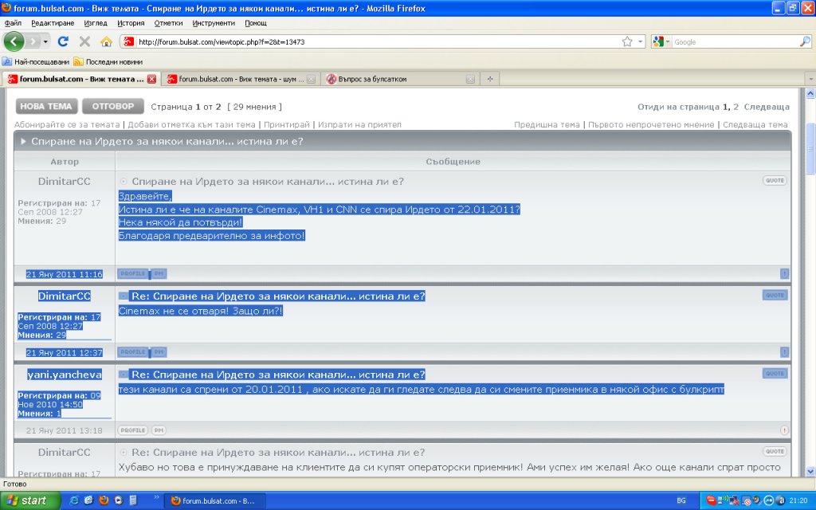816x510 pixels.
Task: Click the Следваща next-page link
Action: [766, 107]
